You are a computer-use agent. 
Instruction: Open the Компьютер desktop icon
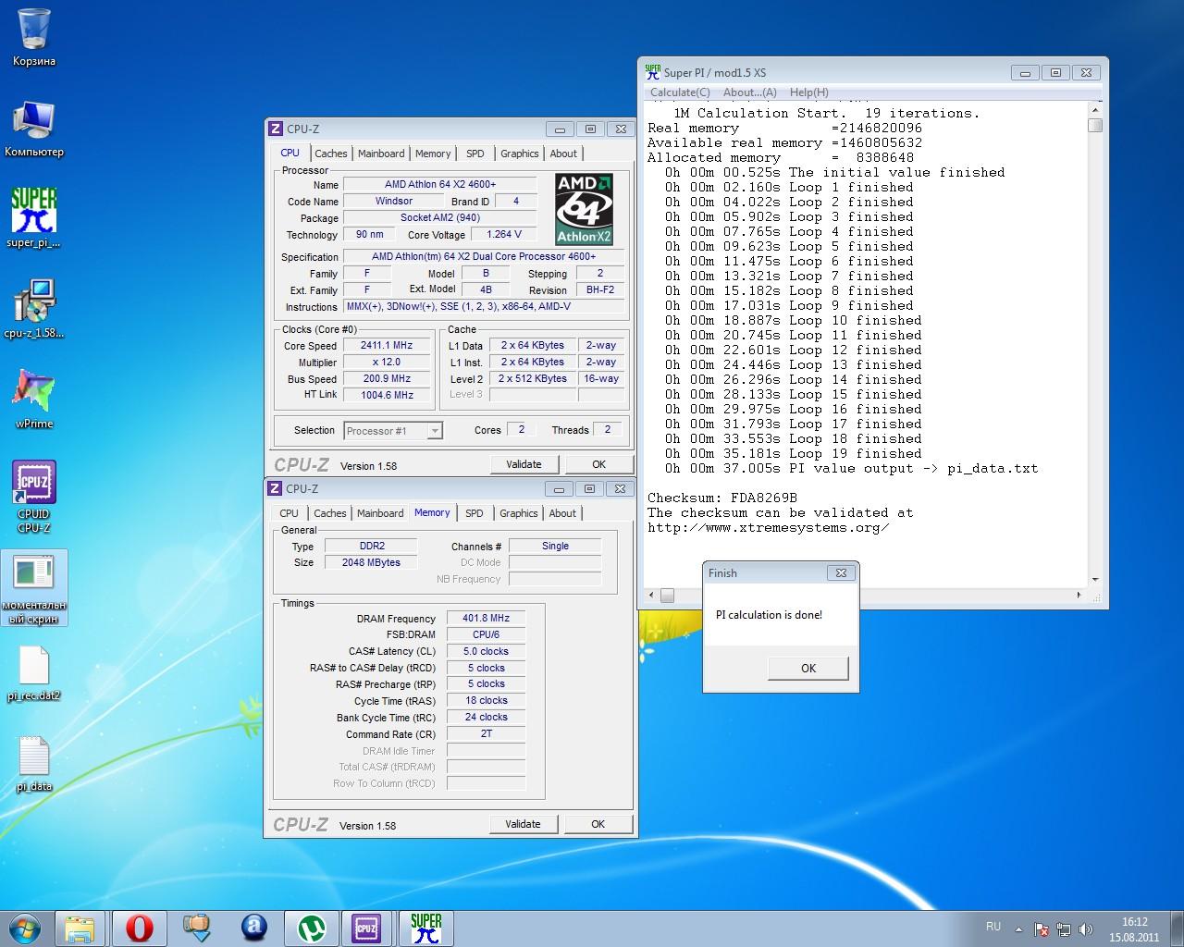34,129
